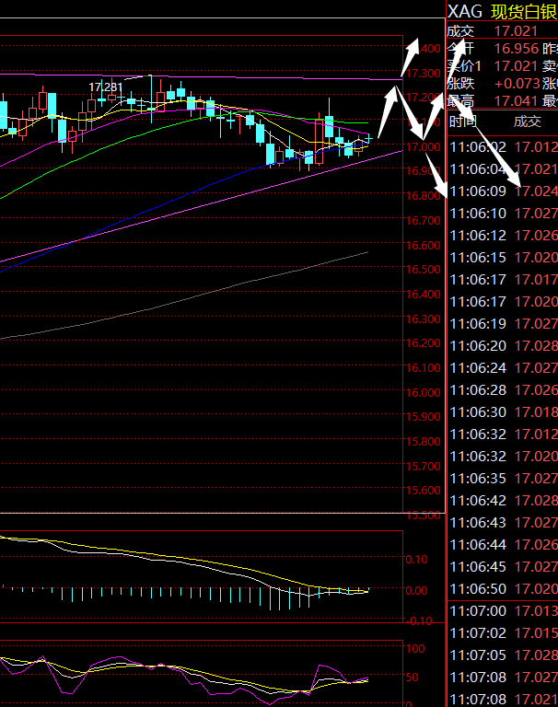Click the 时间 column header
This screenshot has width=558, height=707.
[x=462, y=121]
